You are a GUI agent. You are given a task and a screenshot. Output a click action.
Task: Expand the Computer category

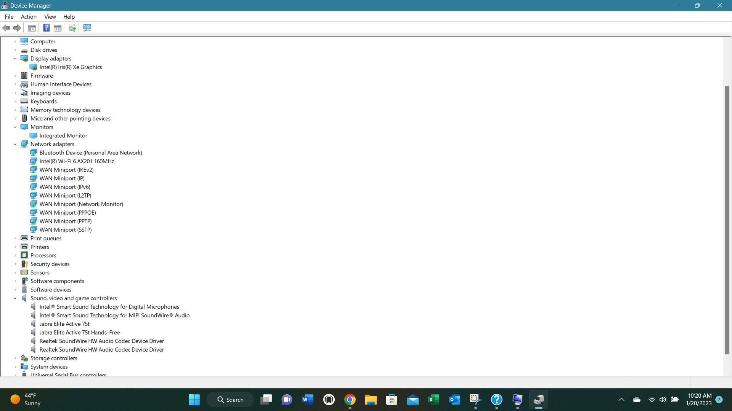(x=15, y=41)
